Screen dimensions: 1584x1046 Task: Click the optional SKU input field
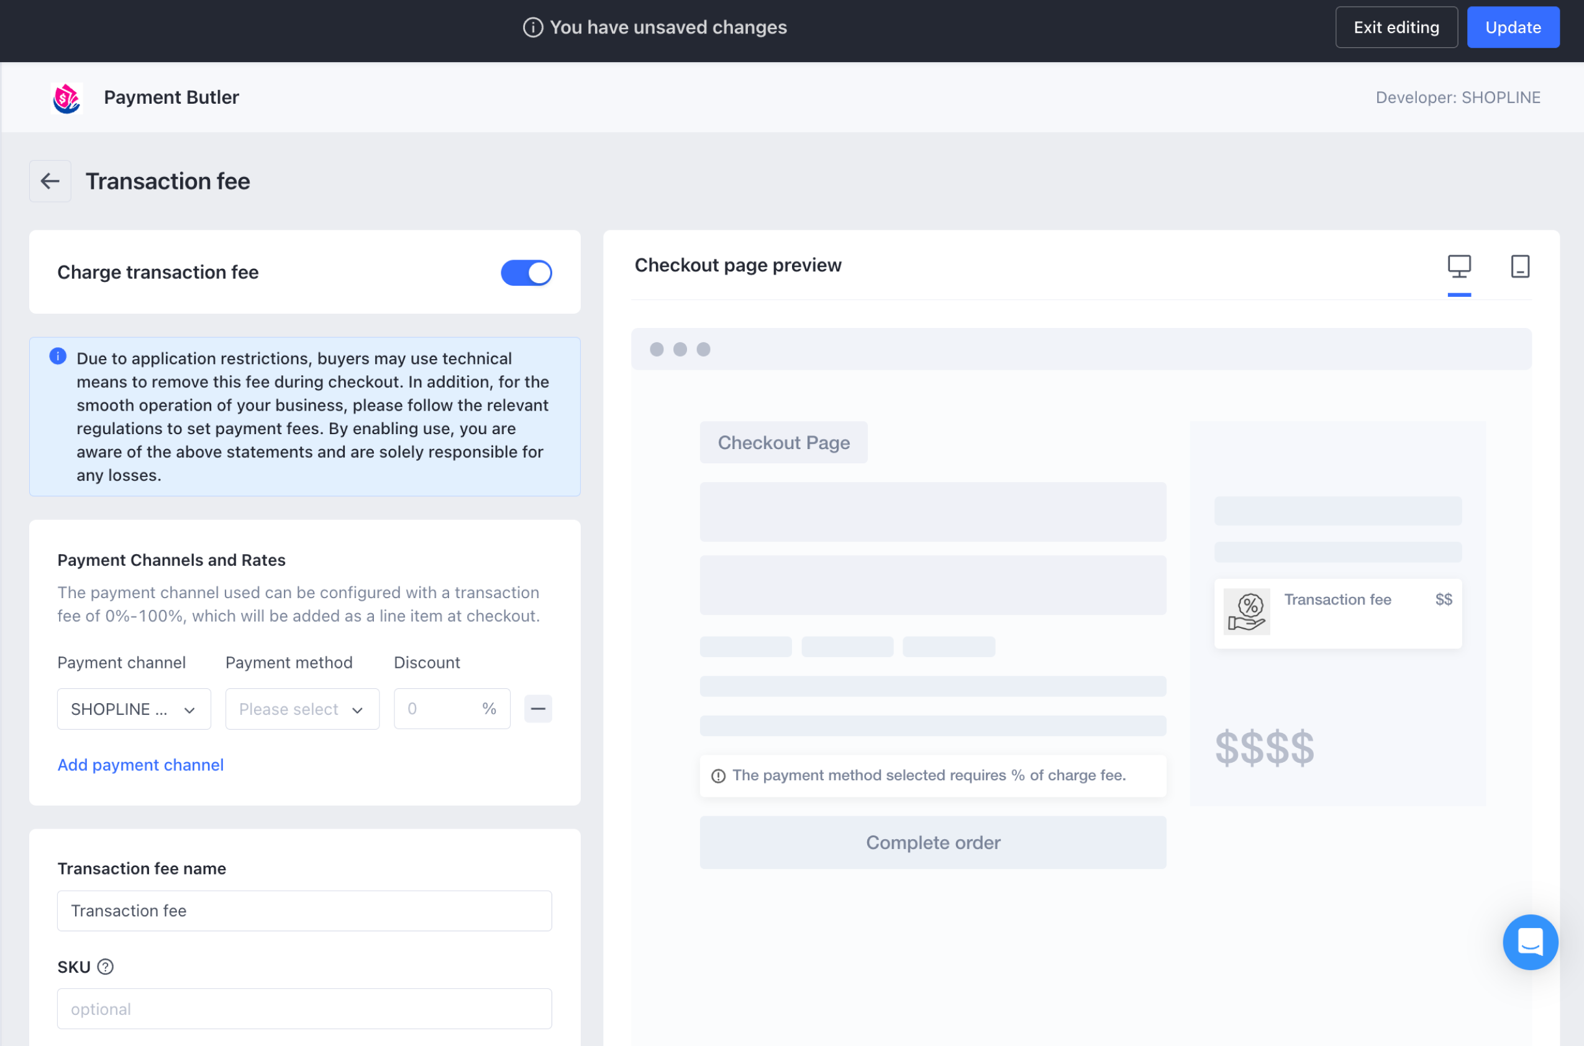(x=304, y=1009)
